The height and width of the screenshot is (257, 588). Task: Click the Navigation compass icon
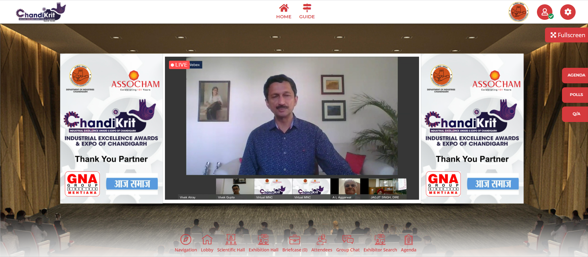(x=186, y=240)
